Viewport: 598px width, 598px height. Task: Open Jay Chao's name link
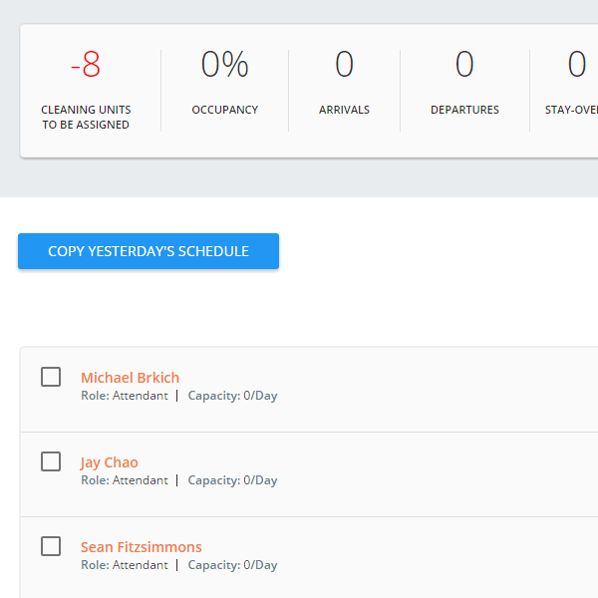pyautogui.click(x=109, y=462)
